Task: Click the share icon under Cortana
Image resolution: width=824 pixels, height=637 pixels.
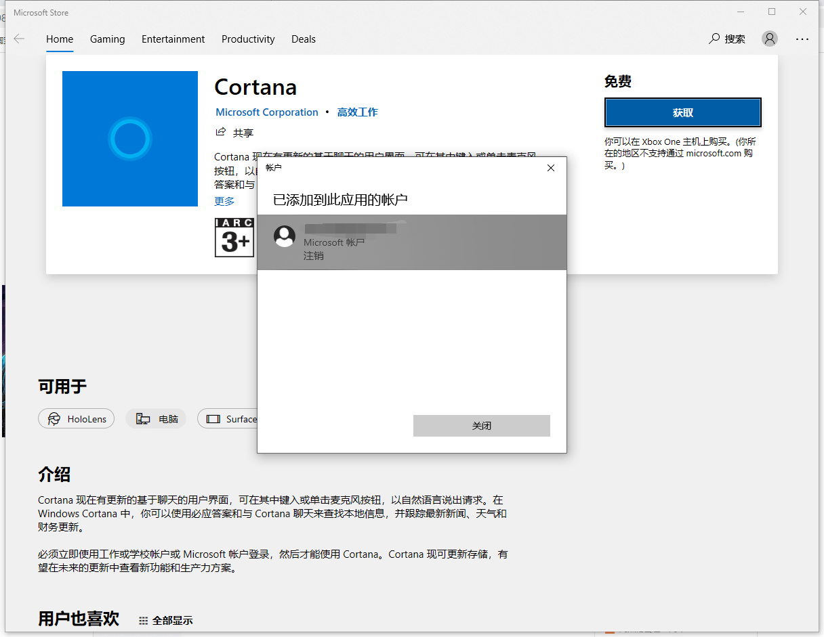Action: (x=220, y=131)
